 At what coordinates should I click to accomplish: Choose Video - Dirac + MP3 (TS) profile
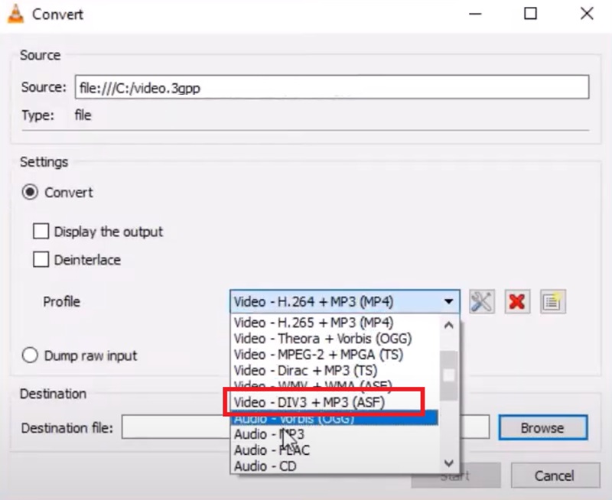336,371
